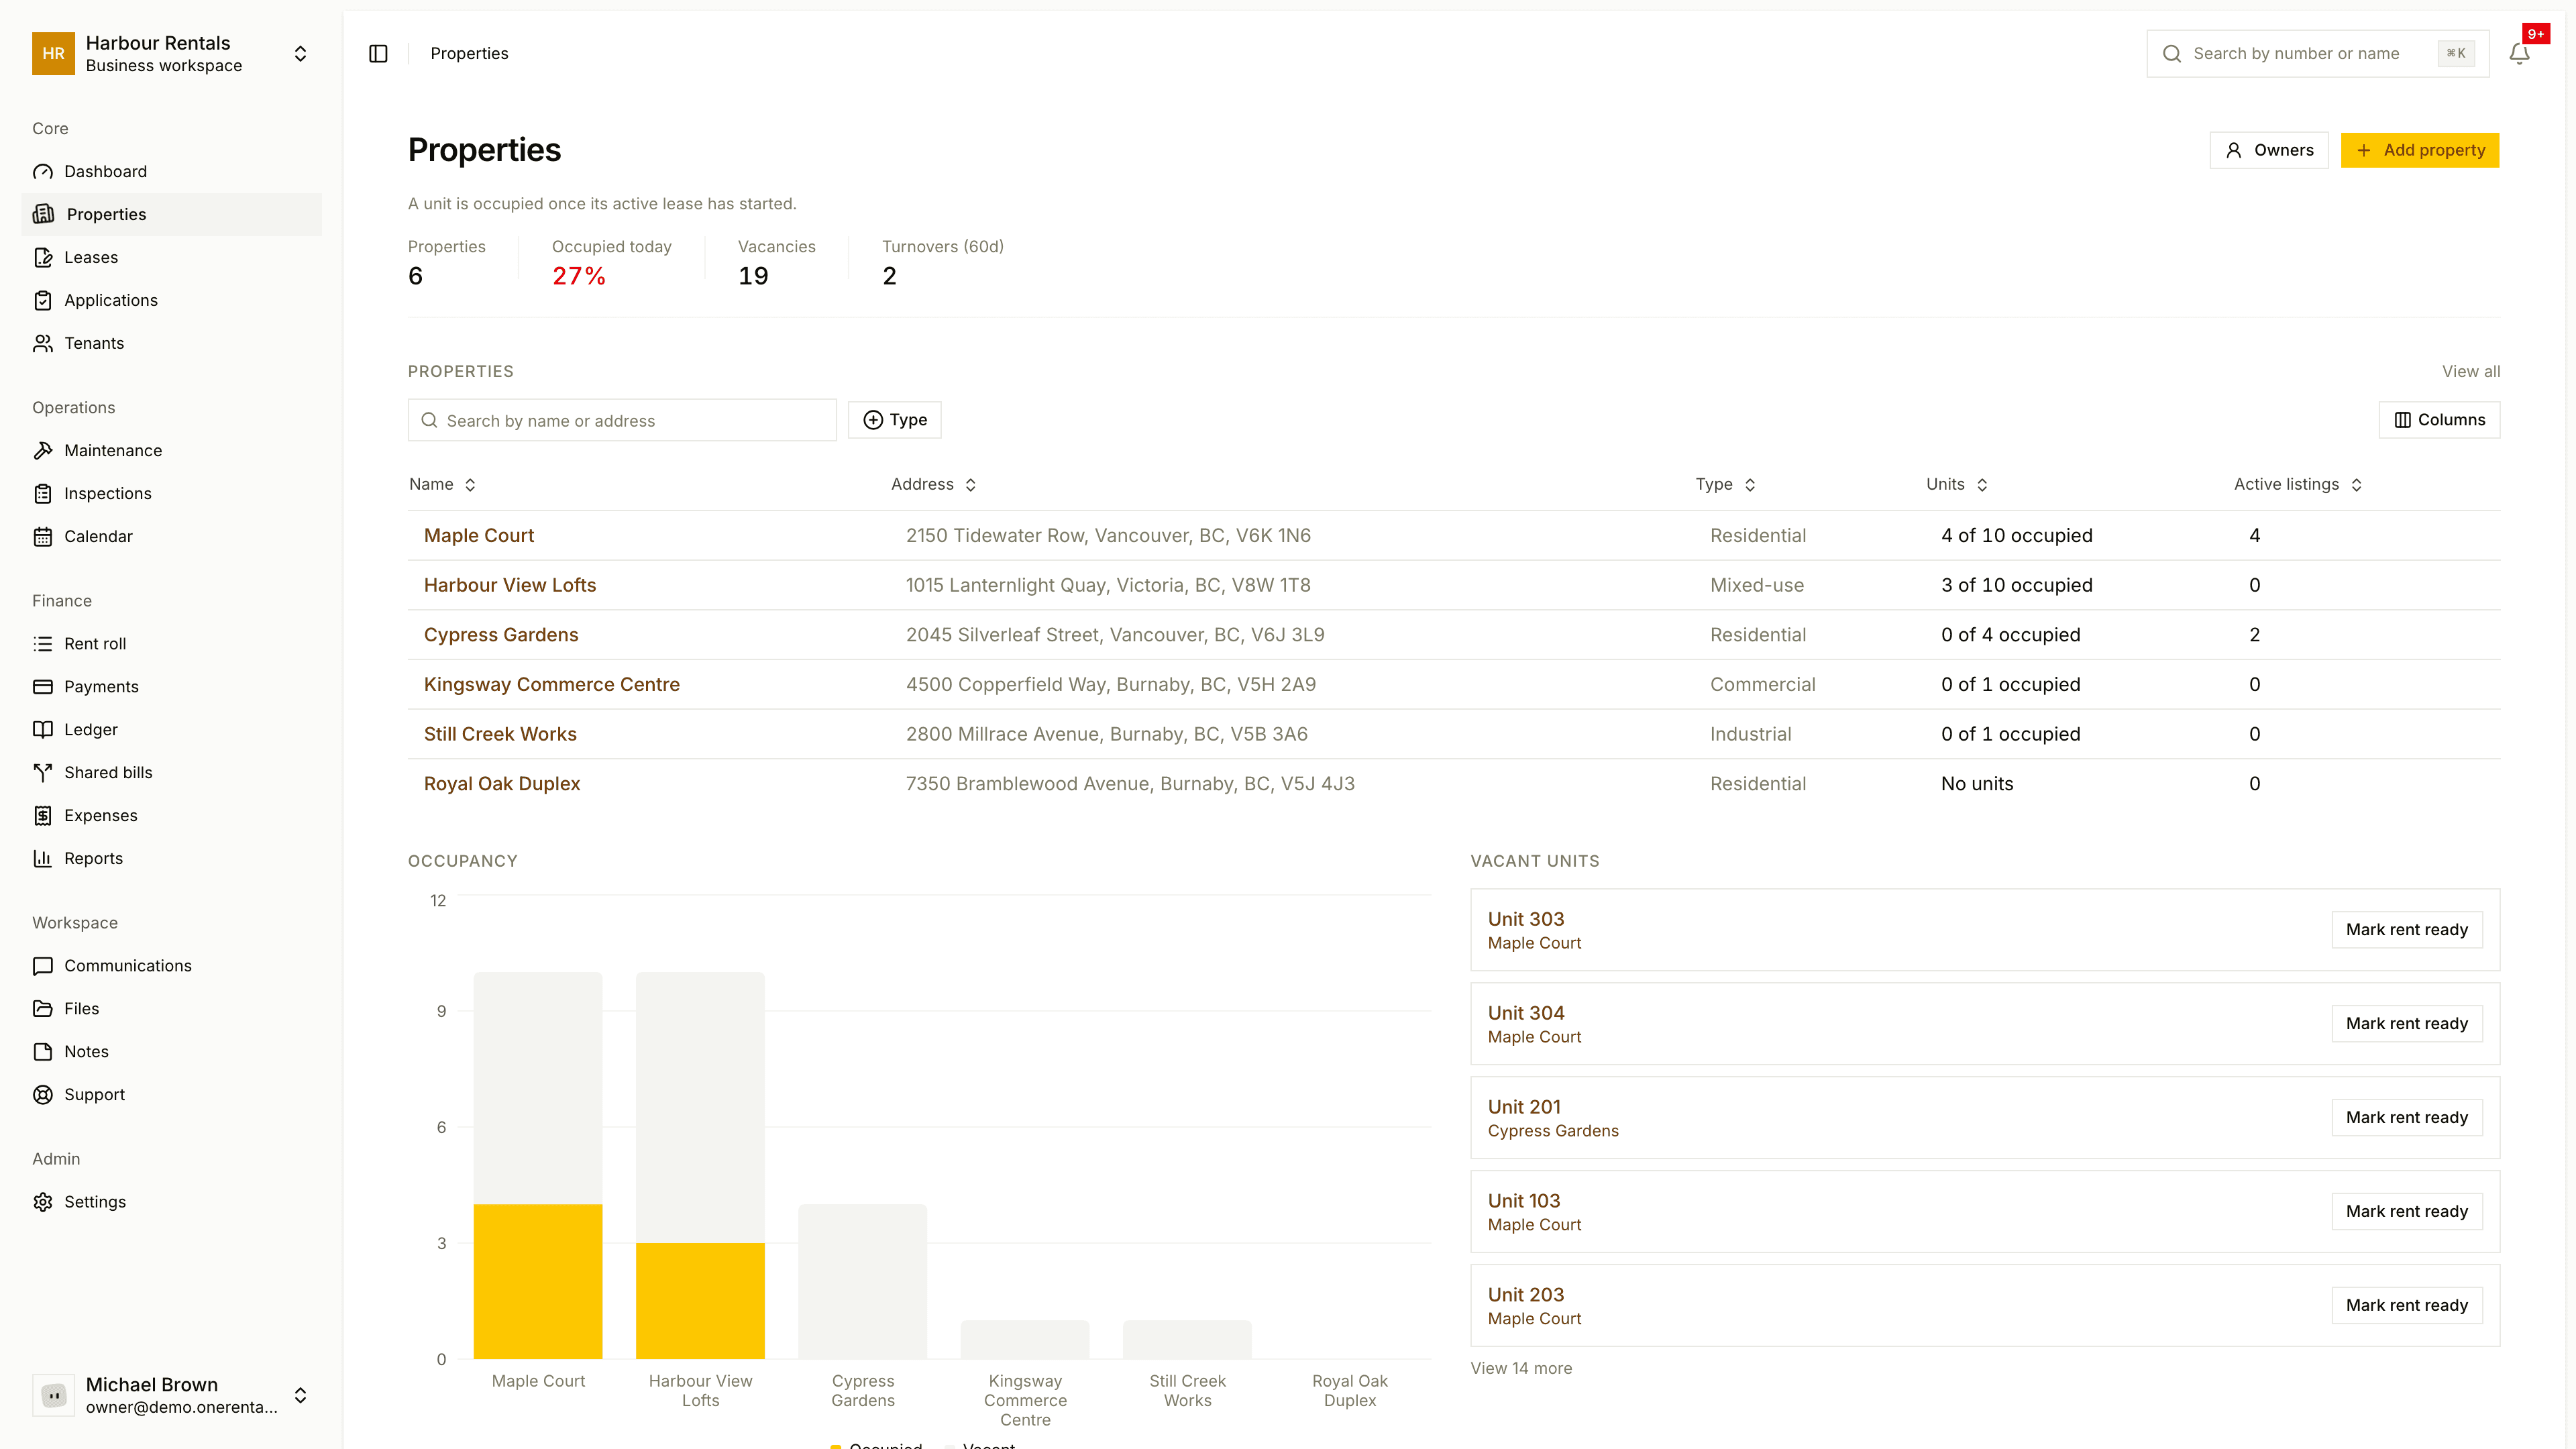Go to Inspections
2576x1449 pixels.
pos(171,493)
